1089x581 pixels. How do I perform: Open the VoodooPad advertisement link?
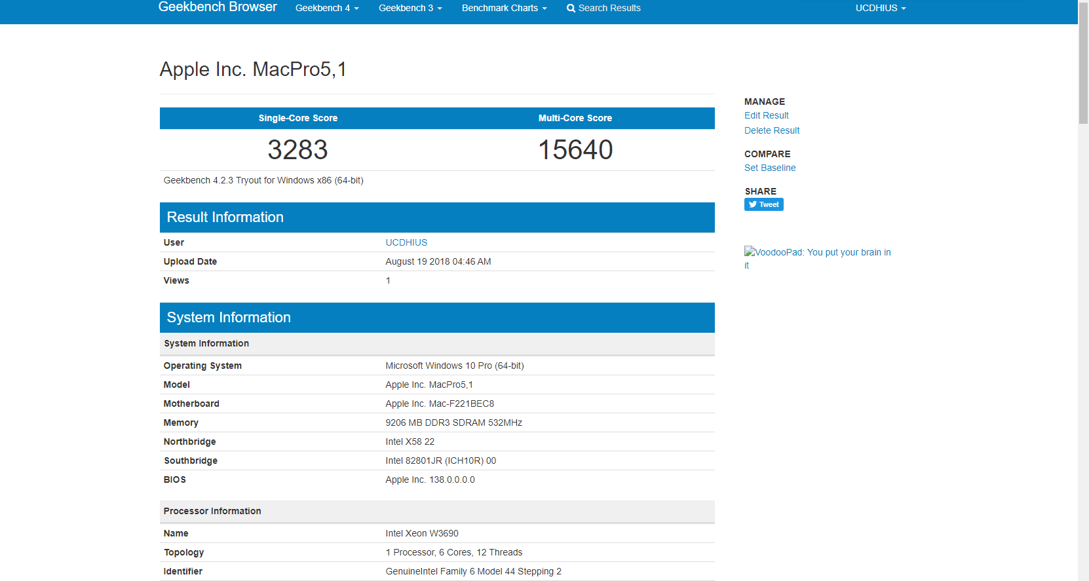click(817, 258)
